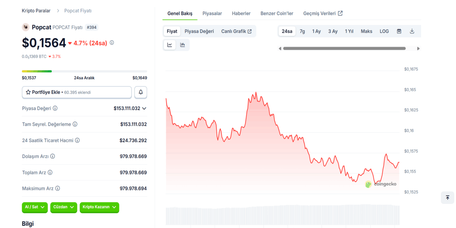Switch chart to Piyasa Değeri
The height and width of the screenshot is (228, 456).
[x=199, y=31]
